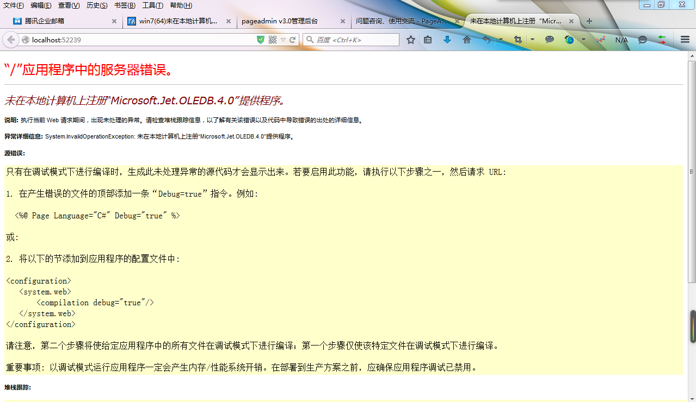Bookmark this page with the star icon
The height and width of the screenshot is (402, 696).
pyautogui.click(x=411, y=40)
